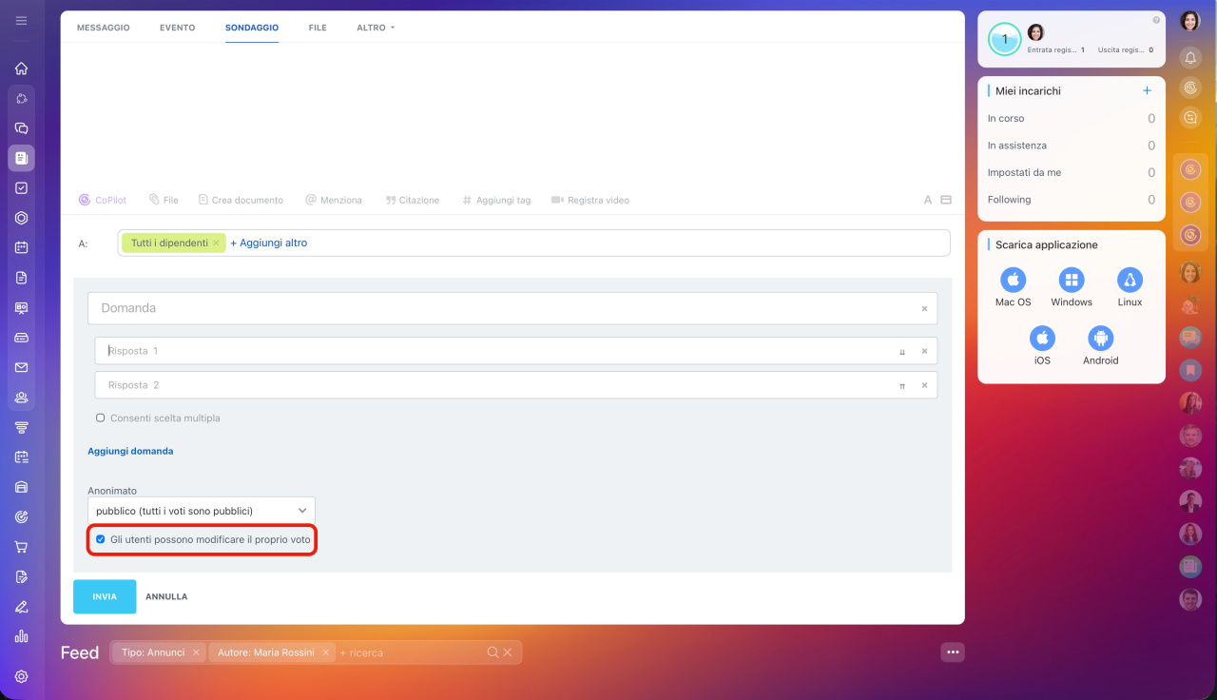Open settings gear in left sidebar
This screenshot has width=1217, height=700.
pos(21,676)
